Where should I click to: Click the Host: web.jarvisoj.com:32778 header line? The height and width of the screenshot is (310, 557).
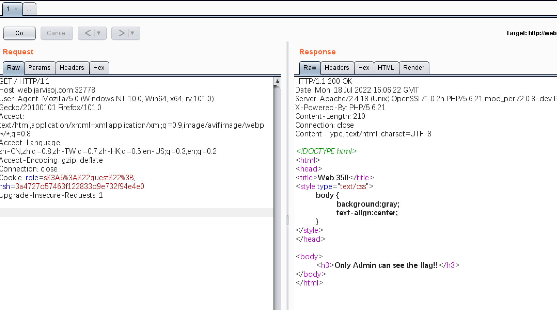pos(48,90)
